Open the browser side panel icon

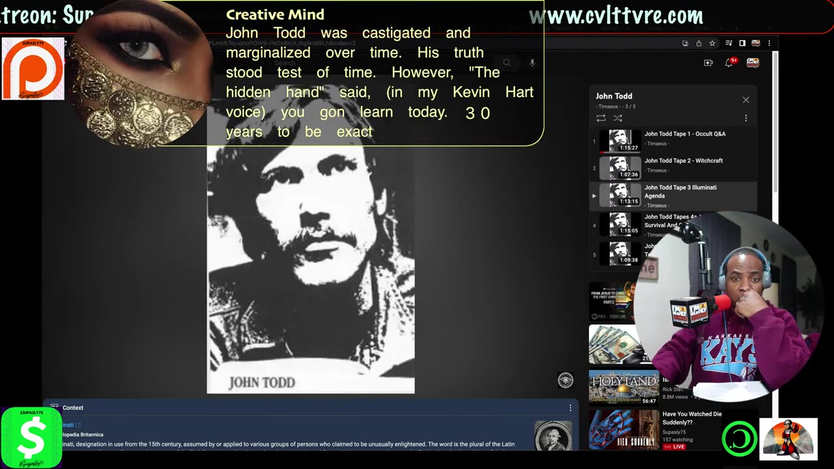(742, 43)
